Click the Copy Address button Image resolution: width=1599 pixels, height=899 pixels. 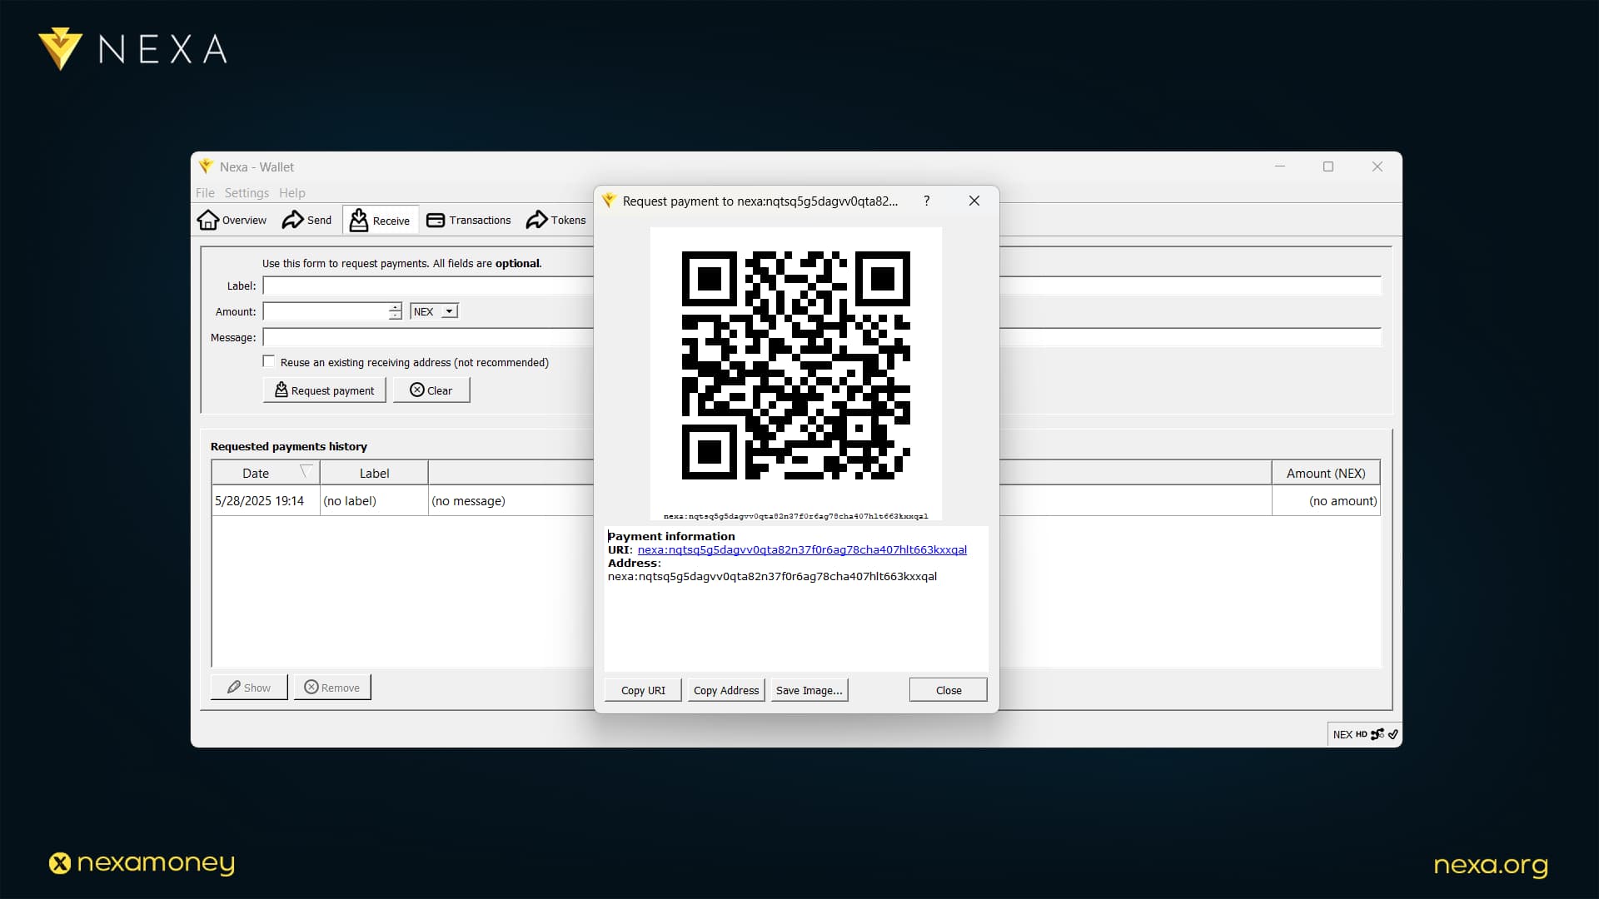(726, 690)
